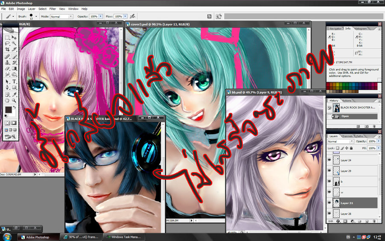Open History panel flyout menu
385x241 pixels.
[x=379, y=101]
